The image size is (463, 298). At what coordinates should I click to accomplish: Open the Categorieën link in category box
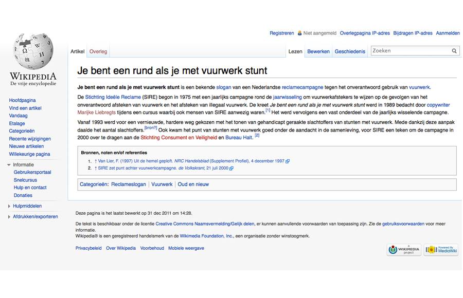[94, 184]
